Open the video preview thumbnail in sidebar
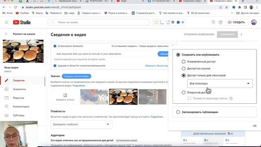Screen dimensions: 261x147 (23, 51)
